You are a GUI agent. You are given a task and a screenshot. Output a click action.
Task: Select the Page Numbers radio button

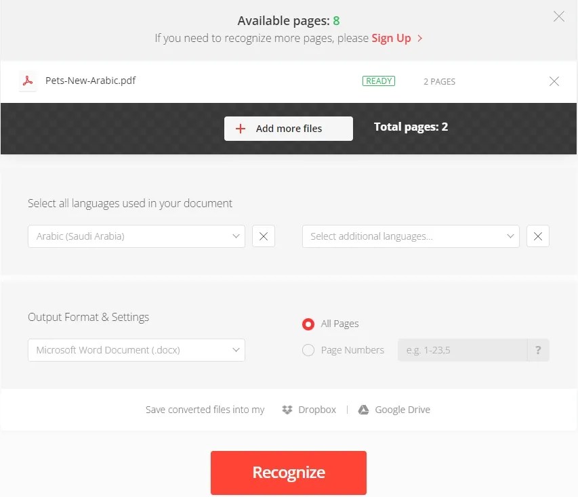[x=308, y=350]
